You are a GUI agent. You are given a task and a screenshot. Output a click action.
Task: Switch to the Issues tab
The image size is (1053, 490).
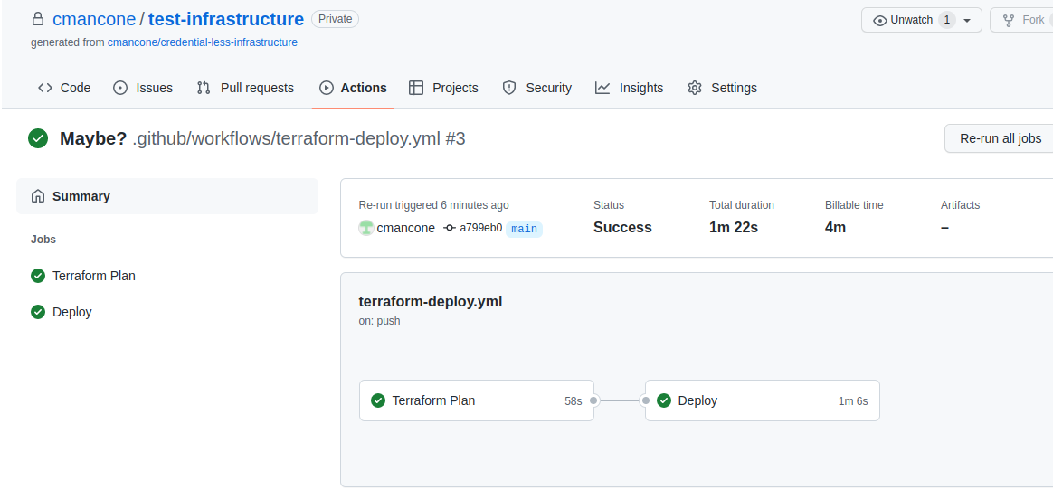[143, 88]
